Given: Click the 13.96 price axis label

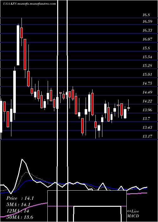Looking at the screenshot, I should click(x=147, y=110).
